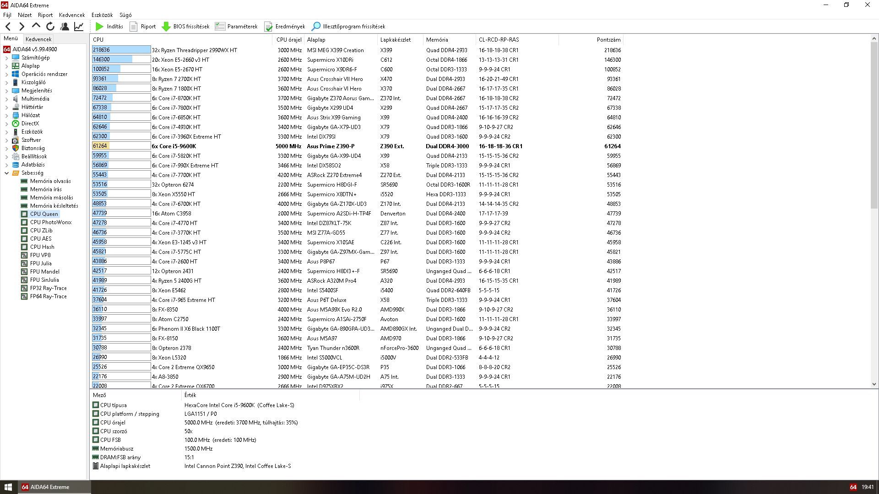
Task: Sort by Pontszám column header
Action: coord(591,40)
